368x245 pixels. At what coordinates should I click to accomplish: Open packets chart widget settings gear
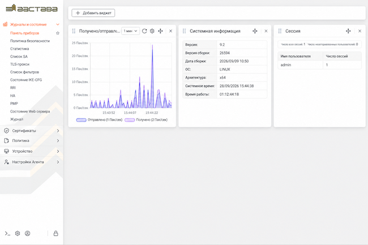tap(152, 31)
